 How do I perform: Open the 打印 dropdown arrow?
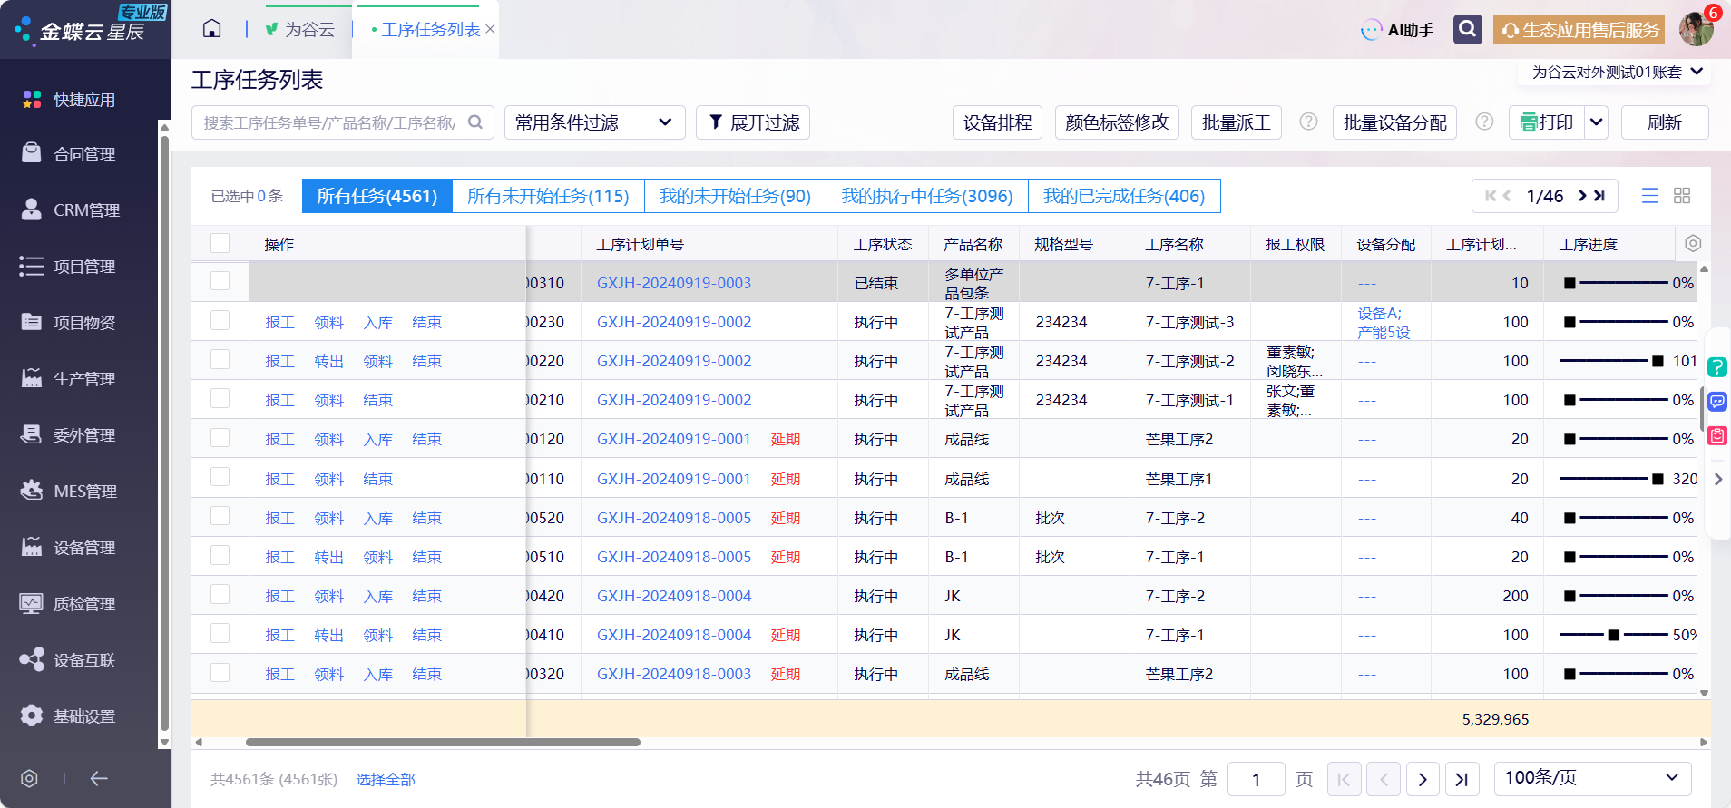coord(1597,122)
